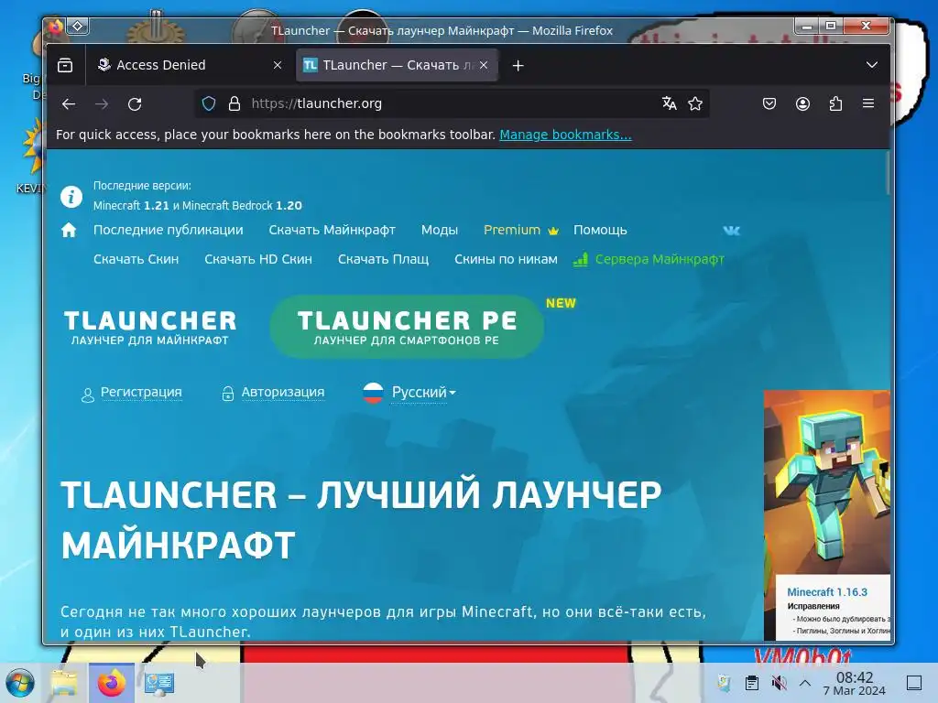Click the show desktop button in taskbar
Screen dimensions: 938x703
pos(914,683)
